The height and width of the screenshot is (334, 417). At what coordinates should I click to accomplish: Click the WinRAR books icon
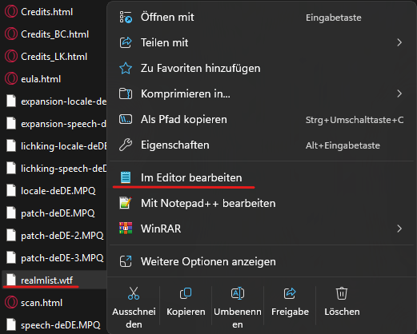[126, 229]
